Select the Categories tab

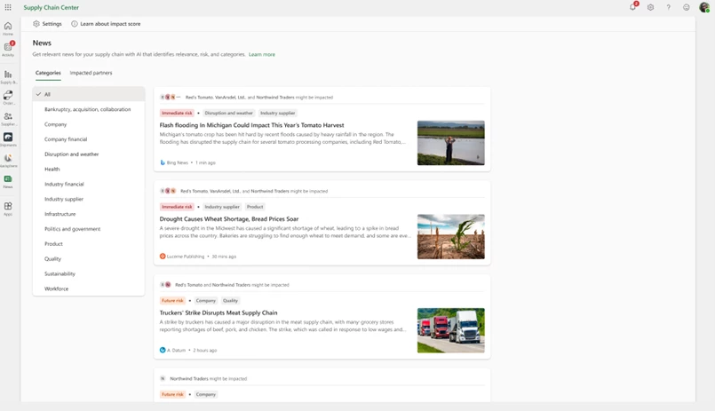pos(48,73)
